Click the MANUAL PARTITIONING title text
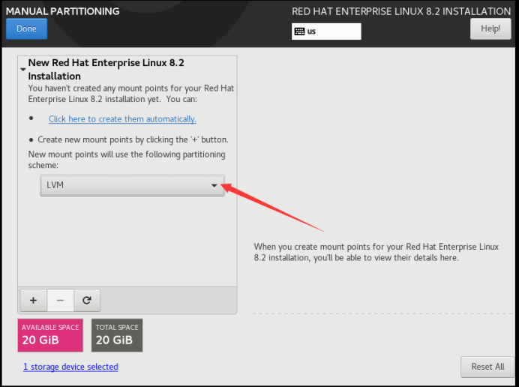 tap(62, 11)
